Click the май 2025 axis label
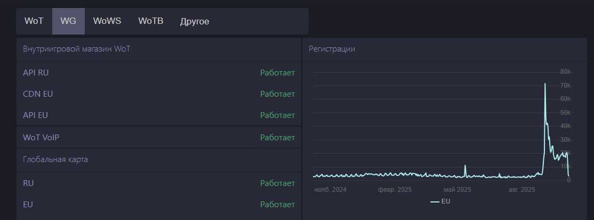Image resolution: width=594 pixels, height=220 pixels. coord(457,190)
